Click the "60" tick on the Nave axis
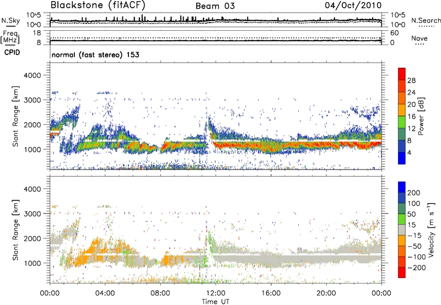Screen dimensions: 441x305 tap(394, 33)
